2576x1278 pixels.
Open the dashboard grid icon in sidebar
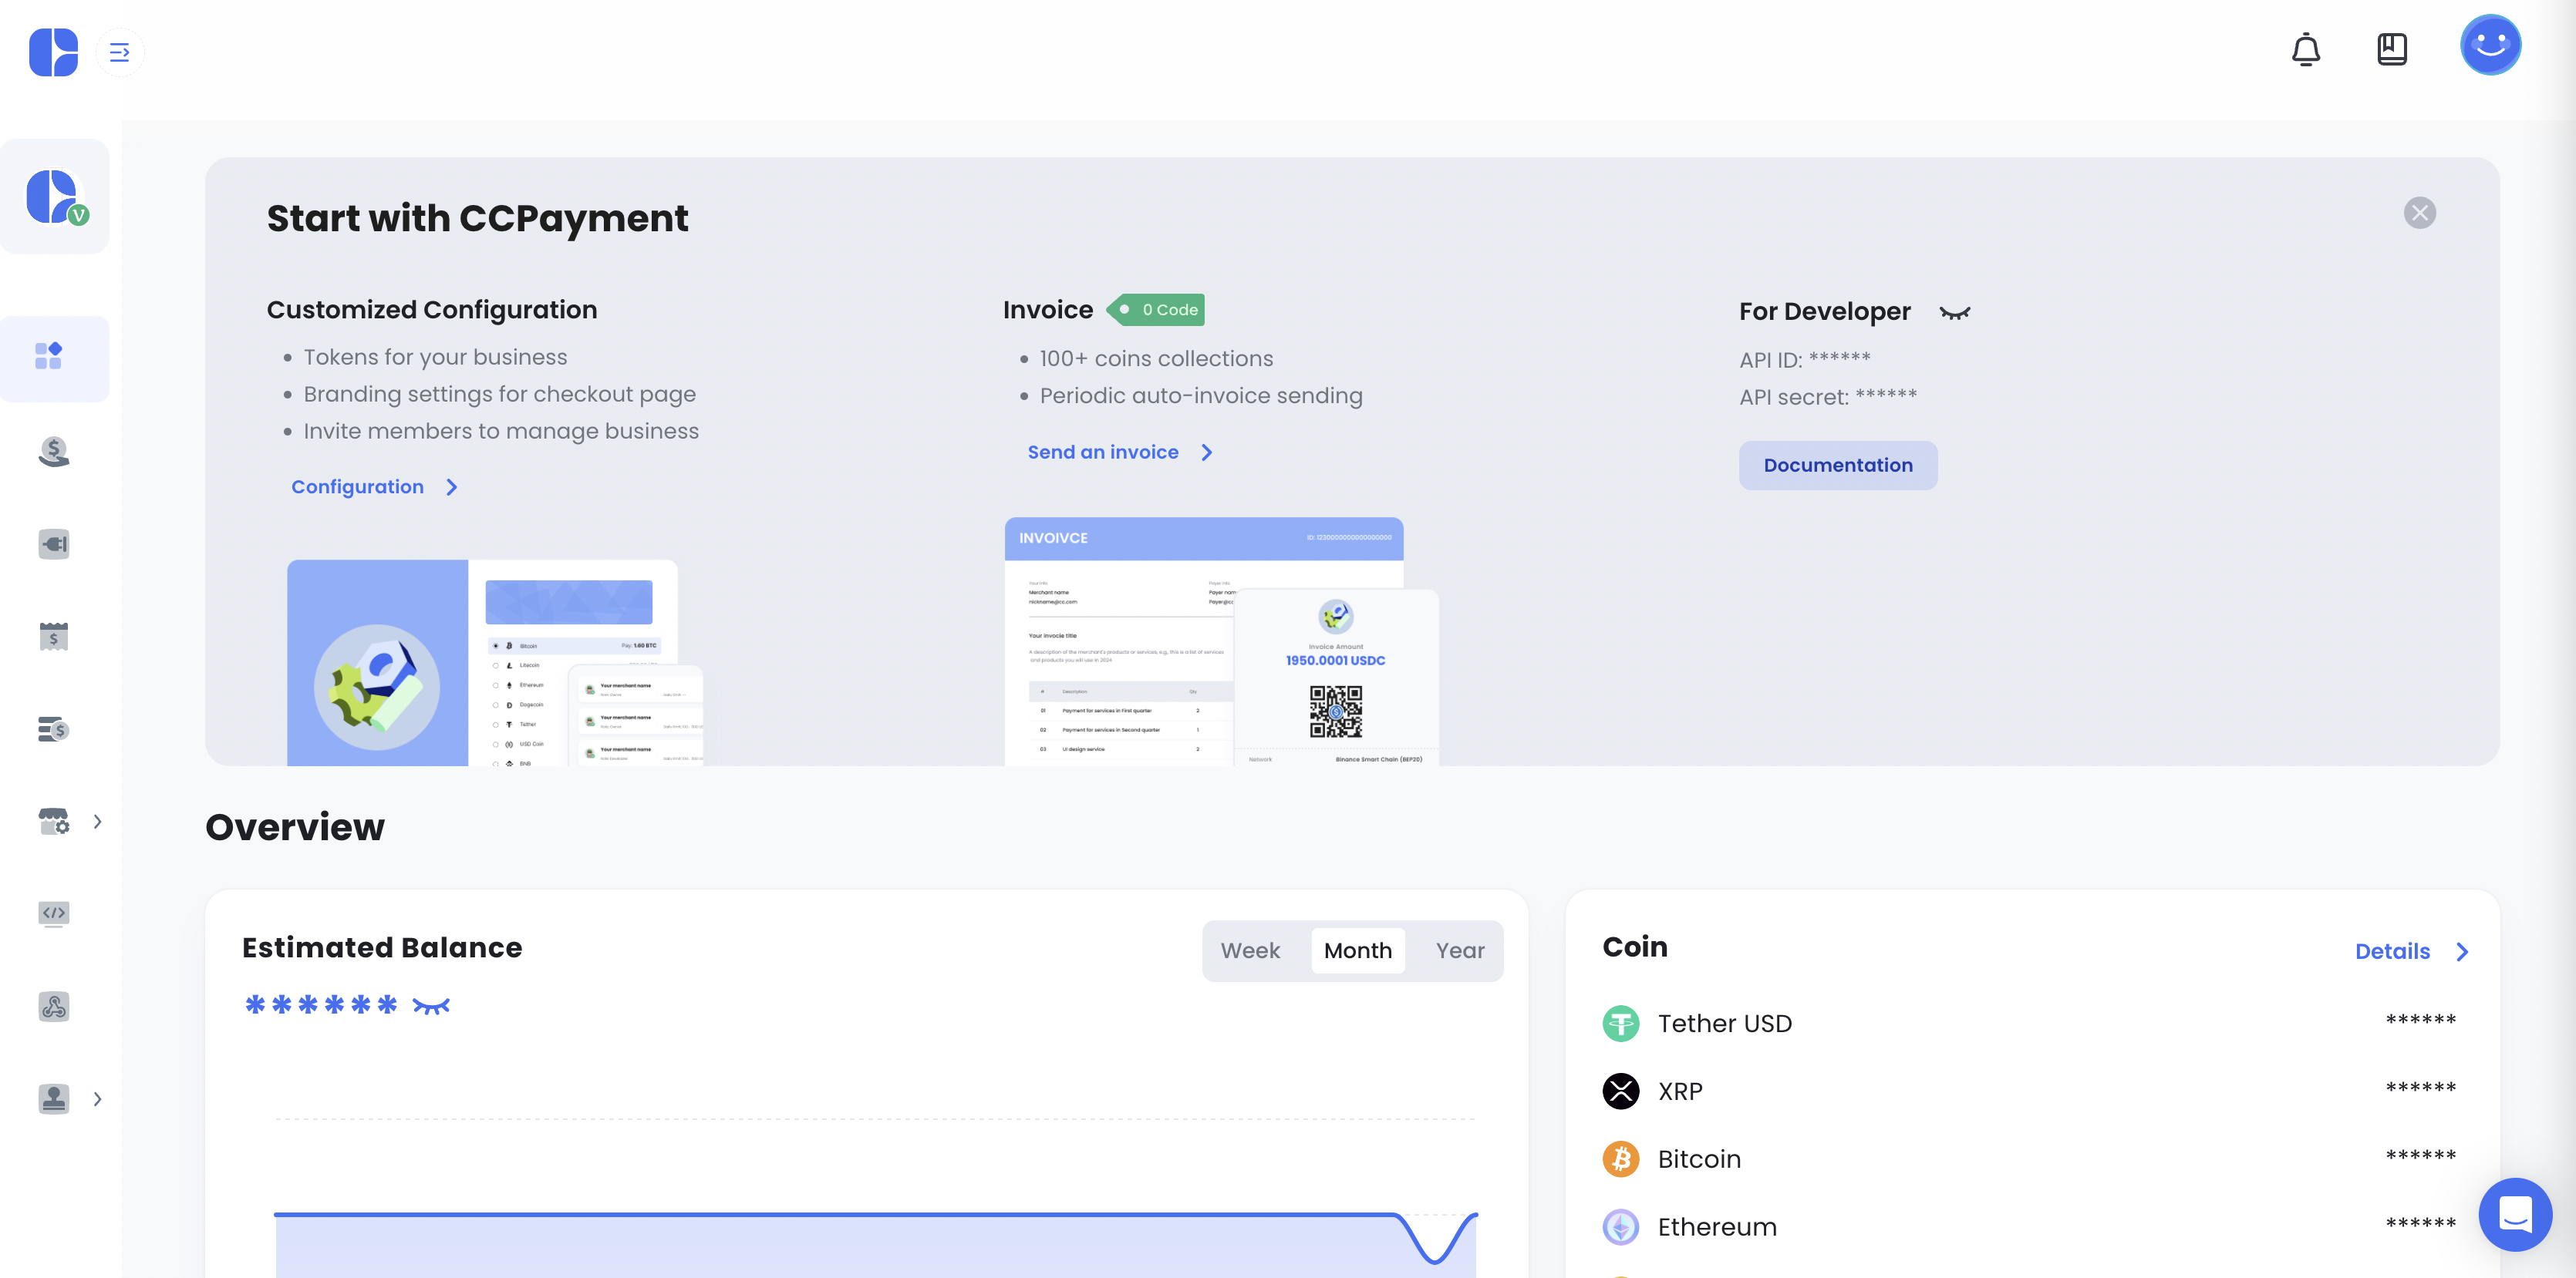[x=49, y=355]
